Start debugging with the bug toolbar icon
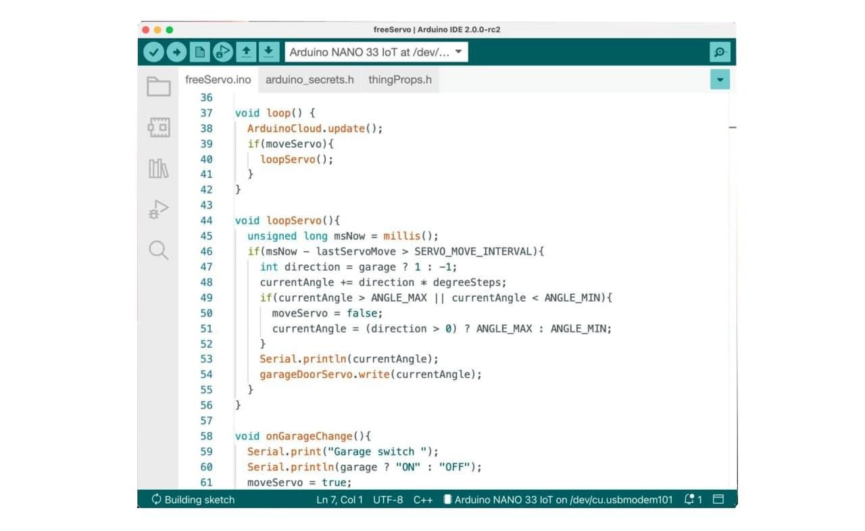The height and width of the screenshot is (531, 865). 222,51
